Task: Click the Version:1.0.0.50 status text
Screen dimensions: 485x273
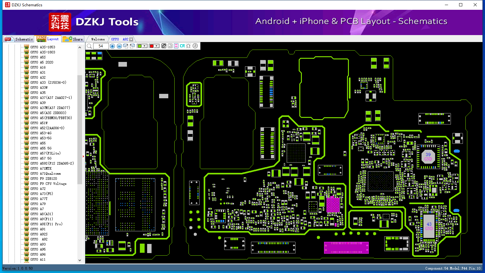Action: click(18, 268)
